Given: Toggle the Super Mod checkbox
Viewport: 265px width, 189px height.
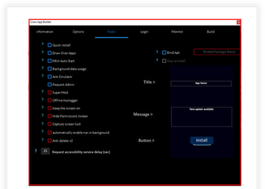Looking at the screenshot, I should pos(49,93).
